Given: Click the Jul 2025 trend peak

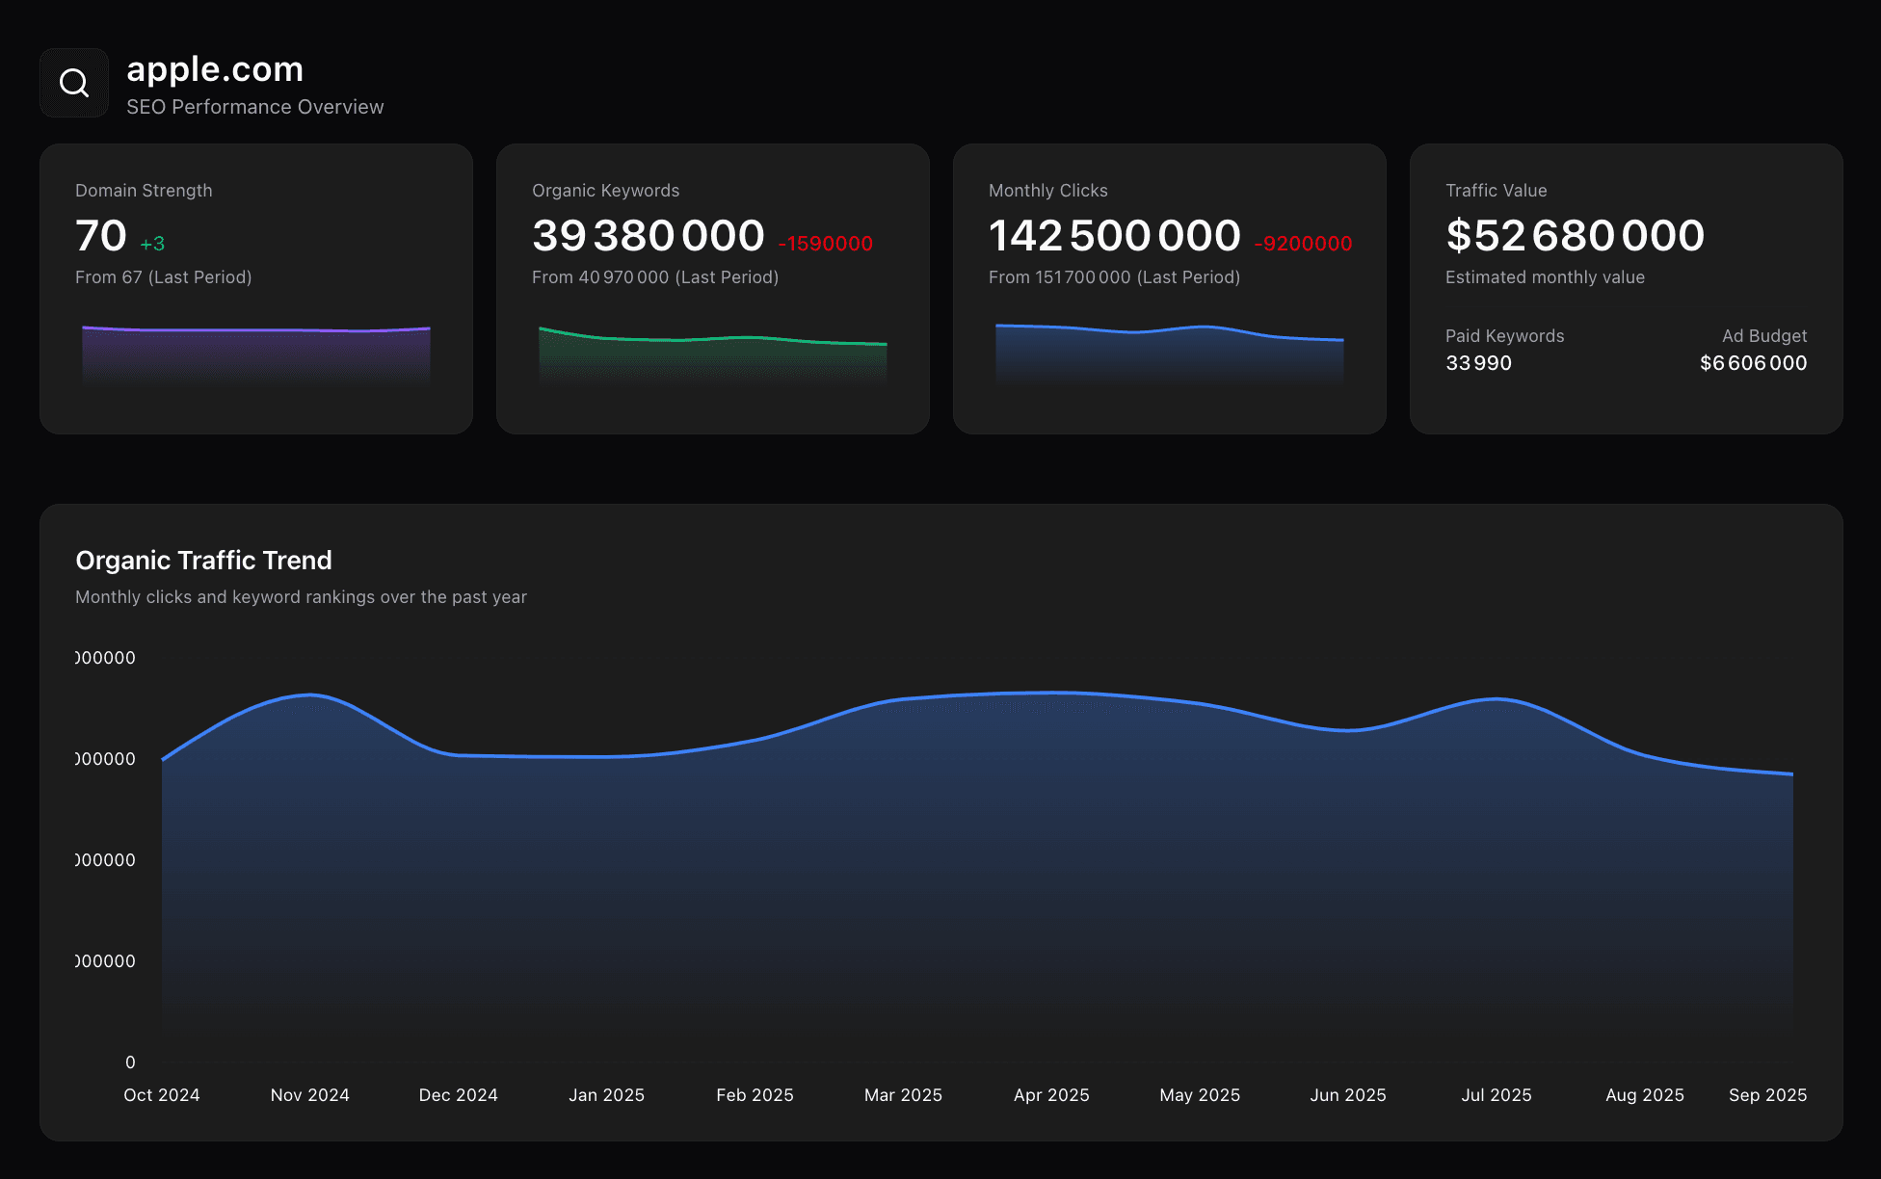Looking at the screenshot, I should point(1496,698).
